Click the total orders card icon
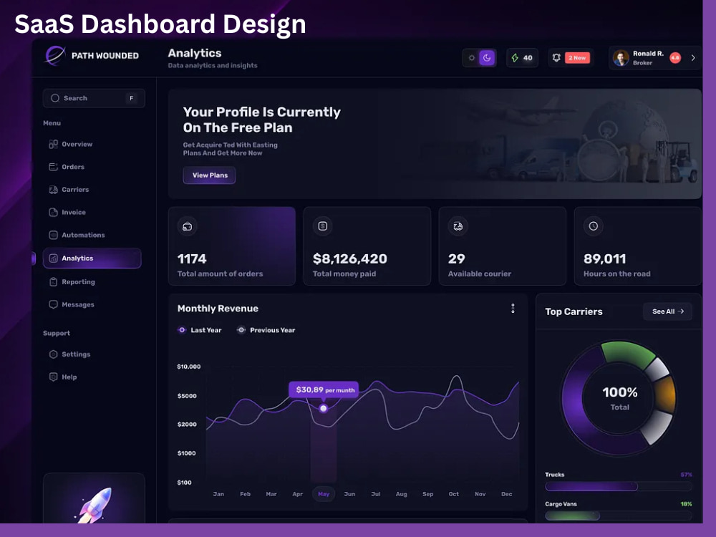 tap(187, 226)
